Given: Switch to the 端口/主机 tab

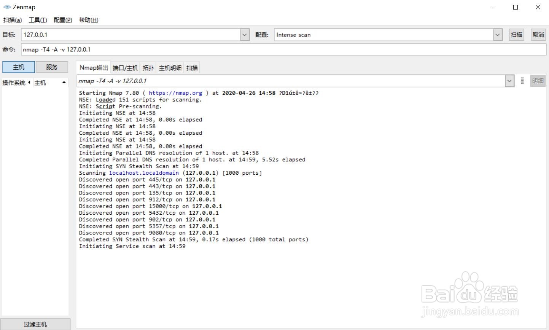Looking at the screenshot, I should 125,68.
